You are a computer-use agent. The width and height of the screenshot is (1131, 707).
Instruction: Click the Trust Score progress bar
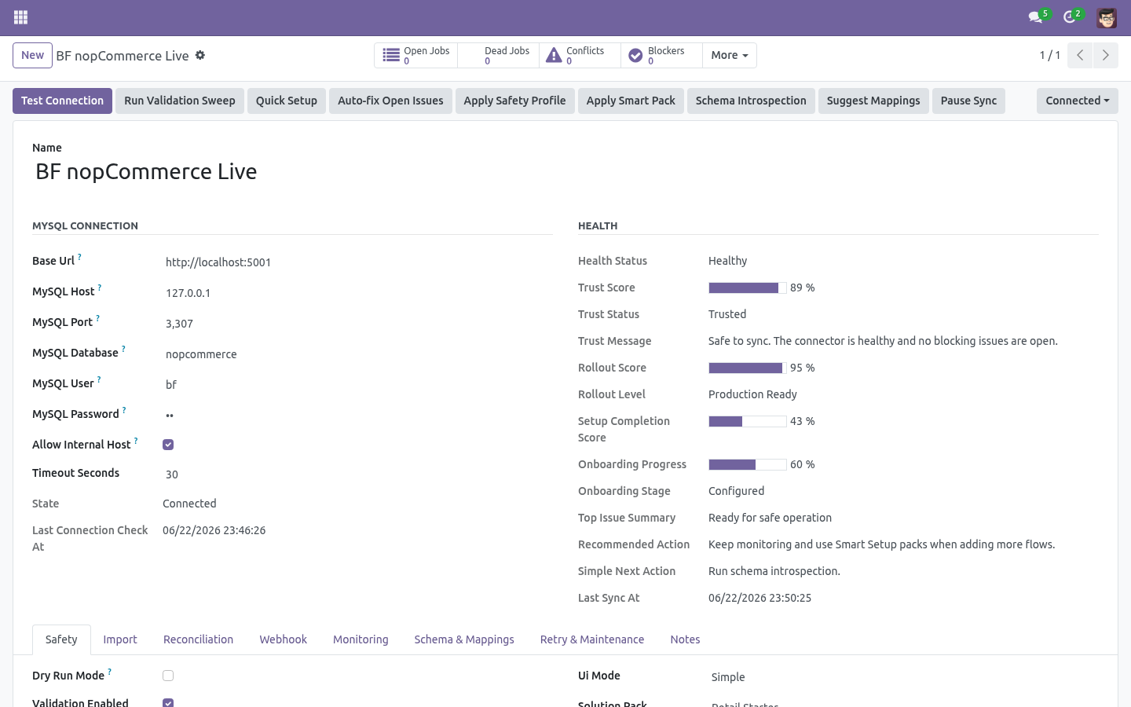pos(748,288)
